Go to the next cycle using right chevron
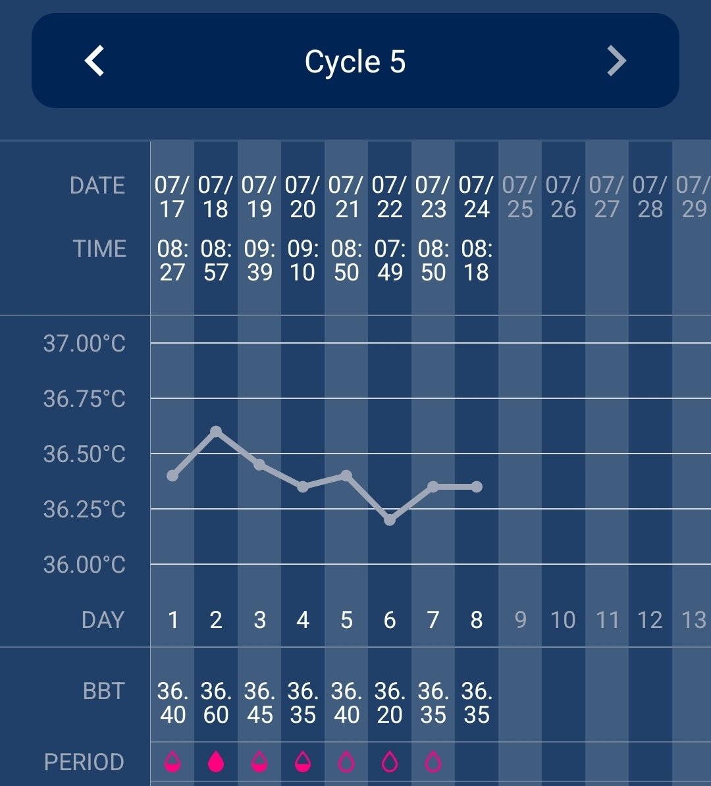Viewport: 711px width, 786px height. (x=616, y=61)
